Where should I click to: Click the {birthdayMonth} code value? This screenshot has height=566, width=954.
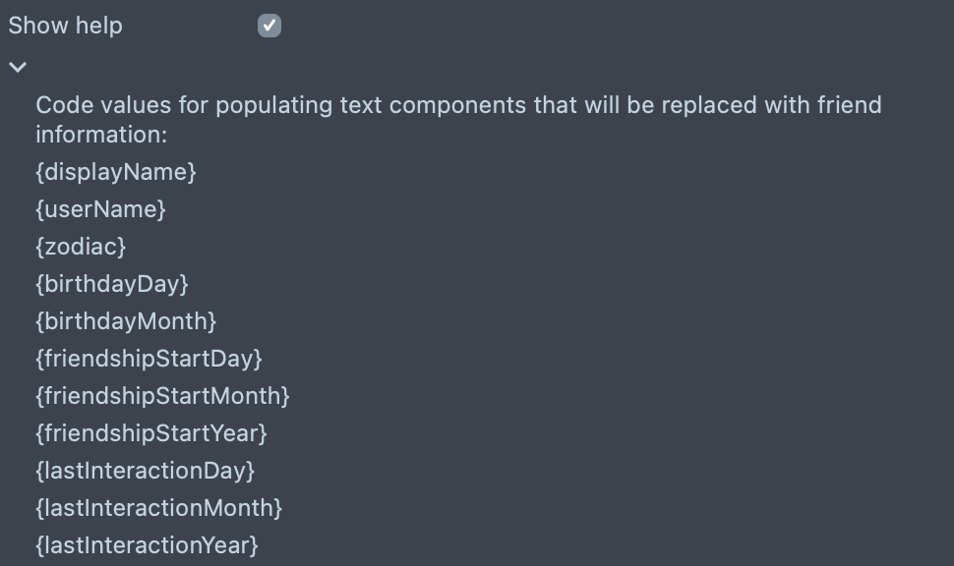tap(126, 321)
